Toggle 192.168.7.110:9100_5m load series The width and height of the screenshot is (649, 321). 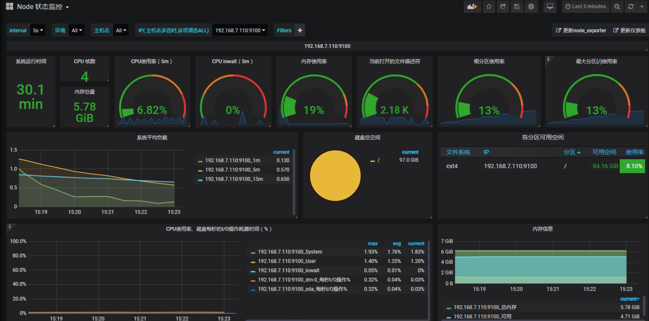(232, 170)
